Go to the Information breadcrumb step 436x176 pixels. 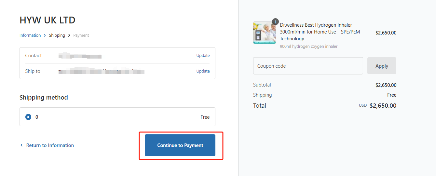[30, 35]
